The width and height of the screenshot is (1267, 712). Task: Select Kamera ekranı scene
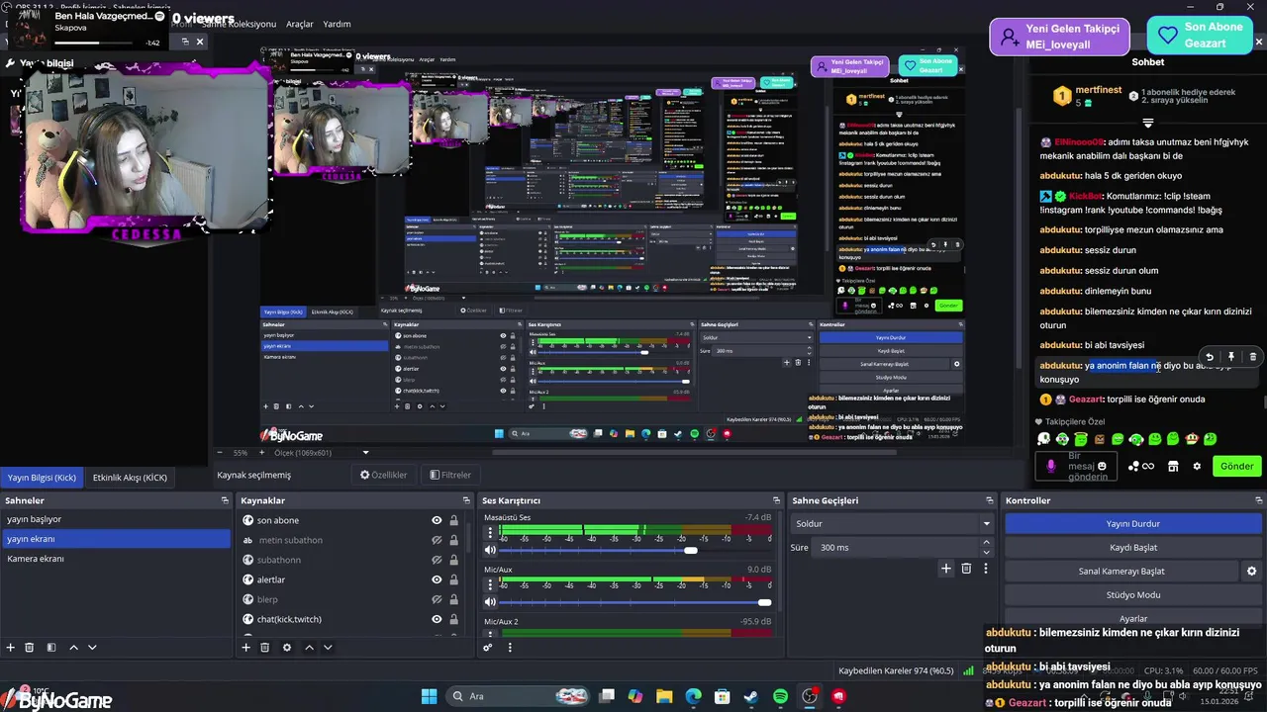click(115, 559)
